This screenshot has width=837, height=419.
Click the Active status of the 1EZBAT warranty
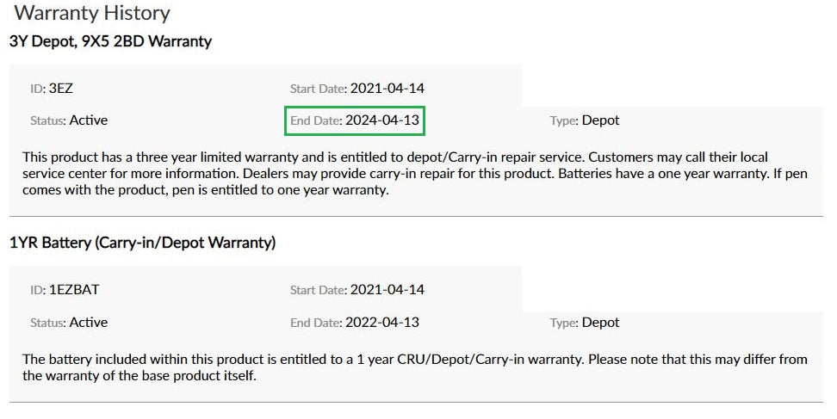[89, 323]
